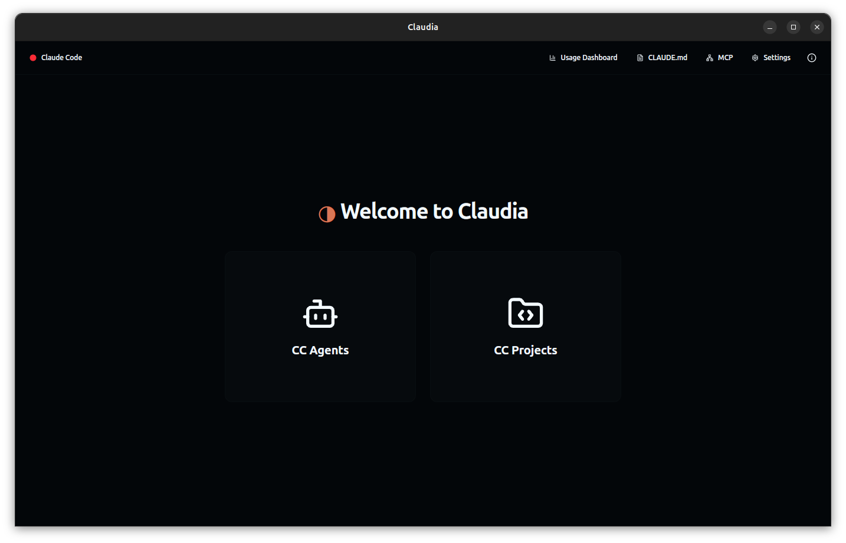Image resolution: width=846 pixels, height=543 pixels.
Task: Open the Settings page
Action: tap(770, 57)
